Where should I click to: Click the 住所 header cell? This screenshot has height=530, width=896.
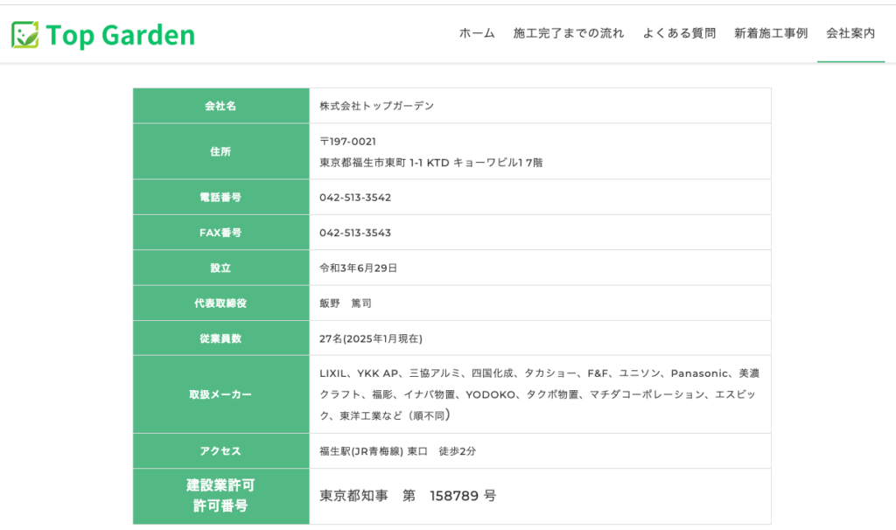[220, 151]
